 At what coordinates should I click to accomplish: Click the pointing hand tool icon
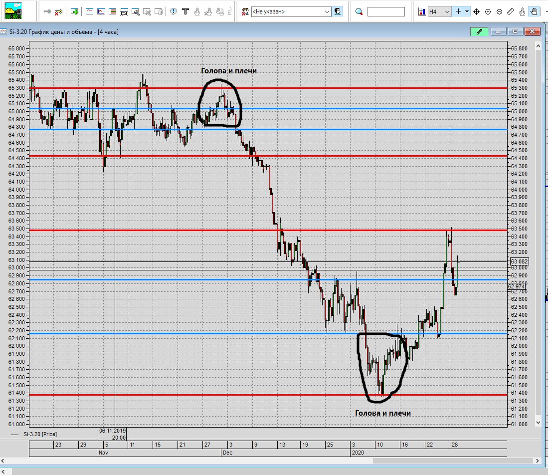[522, 12]
